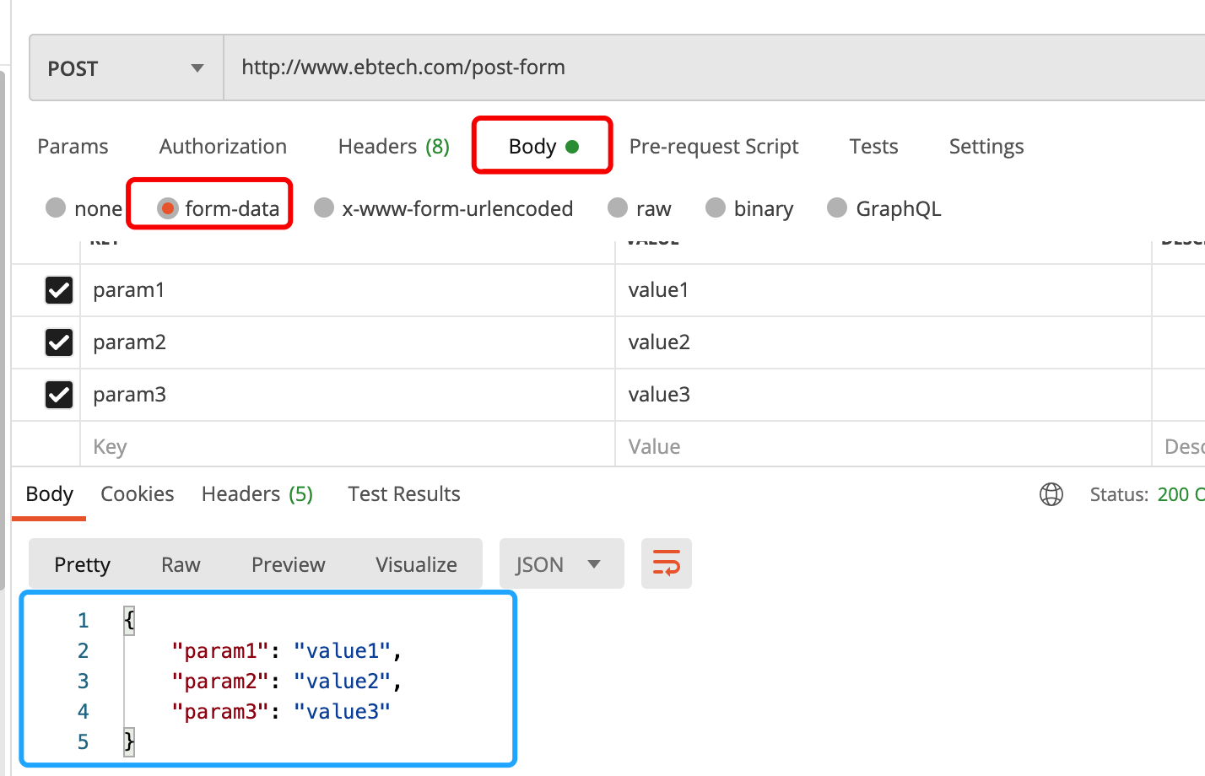This screenshot has height=776, width=1205.
Task: Open the request Settings tab
Action: click(986, 147)
